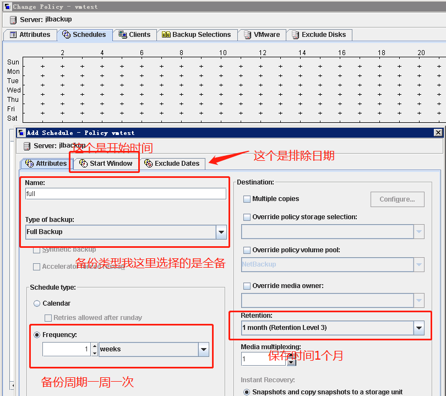
Task: Click the VMware tab icon
Action: pos(246,34)
